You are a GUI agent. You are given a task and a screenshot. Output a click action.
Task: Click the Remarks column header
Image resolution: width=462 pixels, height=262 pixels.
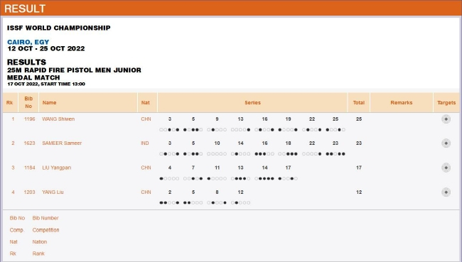click(x=402, y=102)
